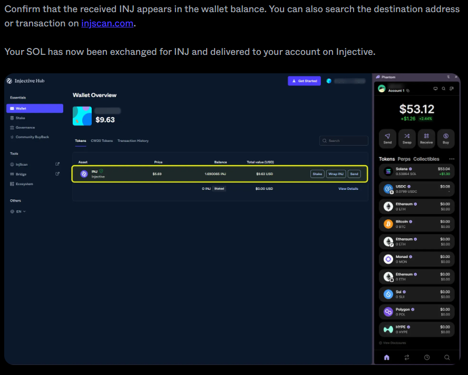The height and width of the screenshot is (375, 468).
Task: Select Wallet in the Injective sidebar
Action: [35, 109]
